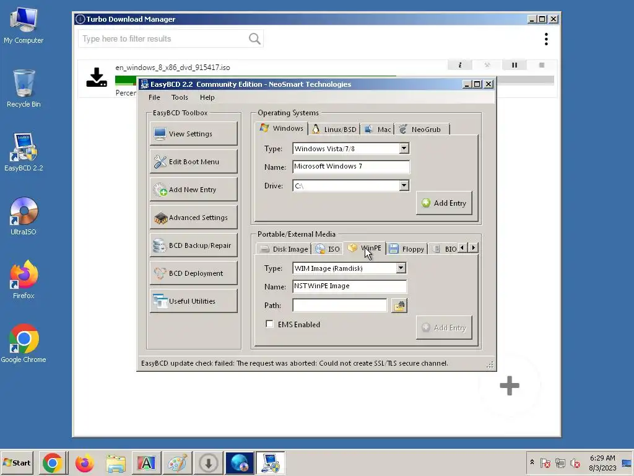Switch to EasyBCD taskbar button
Screen dimensions: 634x476
[x=271, y=463]
